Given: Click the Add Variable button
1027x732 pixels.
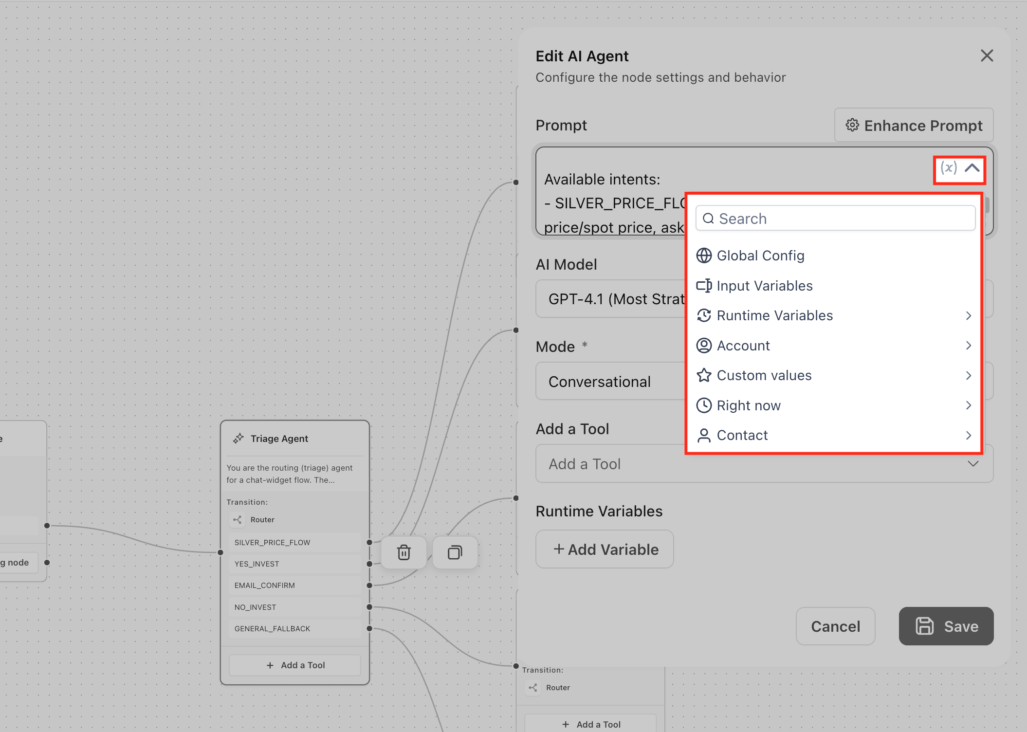Looking at the screenshot, I should pyautogui.click(x=605, y=549).
